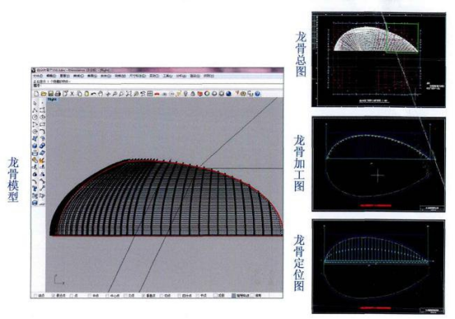Image resolution: width=455 pixels, height=319 pixels.
Task: Click the 智慧轨迹 (SmartTrack) button in osnap bar
Action: [240, 295]
